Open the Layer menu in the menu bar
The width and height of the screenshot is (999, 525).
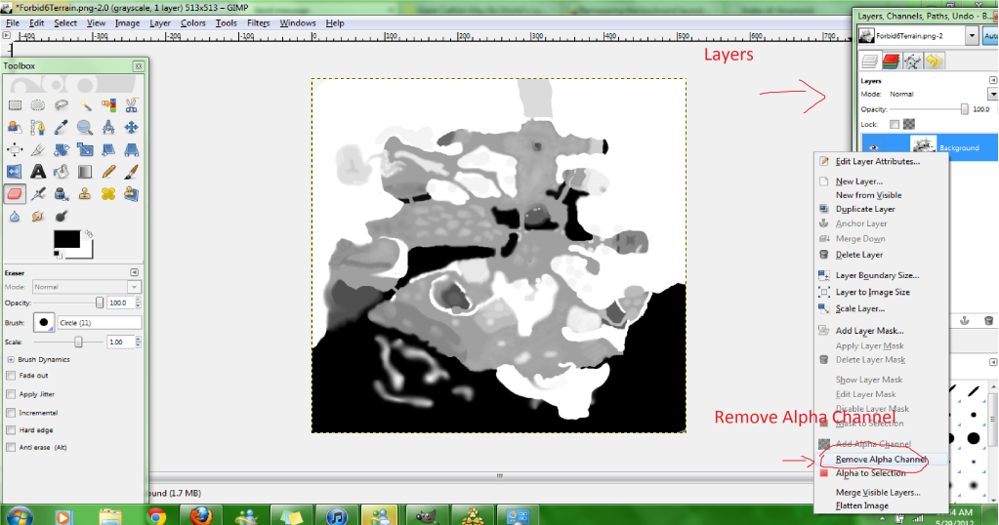160,22
